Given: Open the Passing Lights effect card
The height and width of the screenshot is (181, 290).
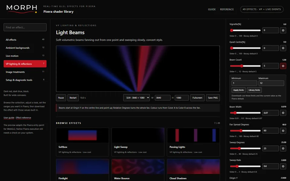Looking at the screenshot, I should pos(193,142).
